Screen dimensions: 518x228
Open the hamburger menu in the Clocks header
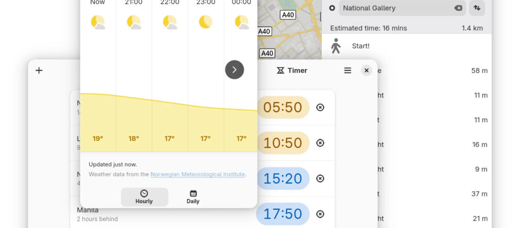(x=348, y=70)
